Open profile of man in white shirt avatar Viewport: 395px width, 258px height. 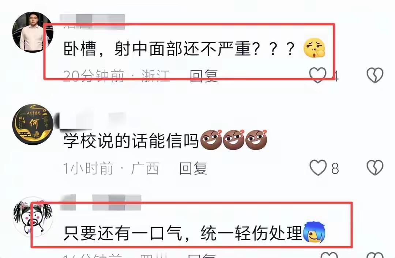click(33, 32)
